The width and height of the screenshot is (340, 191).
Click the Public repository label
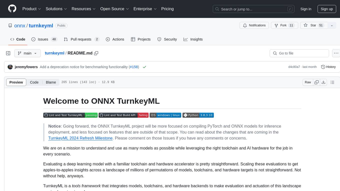(x=61, y=25)
